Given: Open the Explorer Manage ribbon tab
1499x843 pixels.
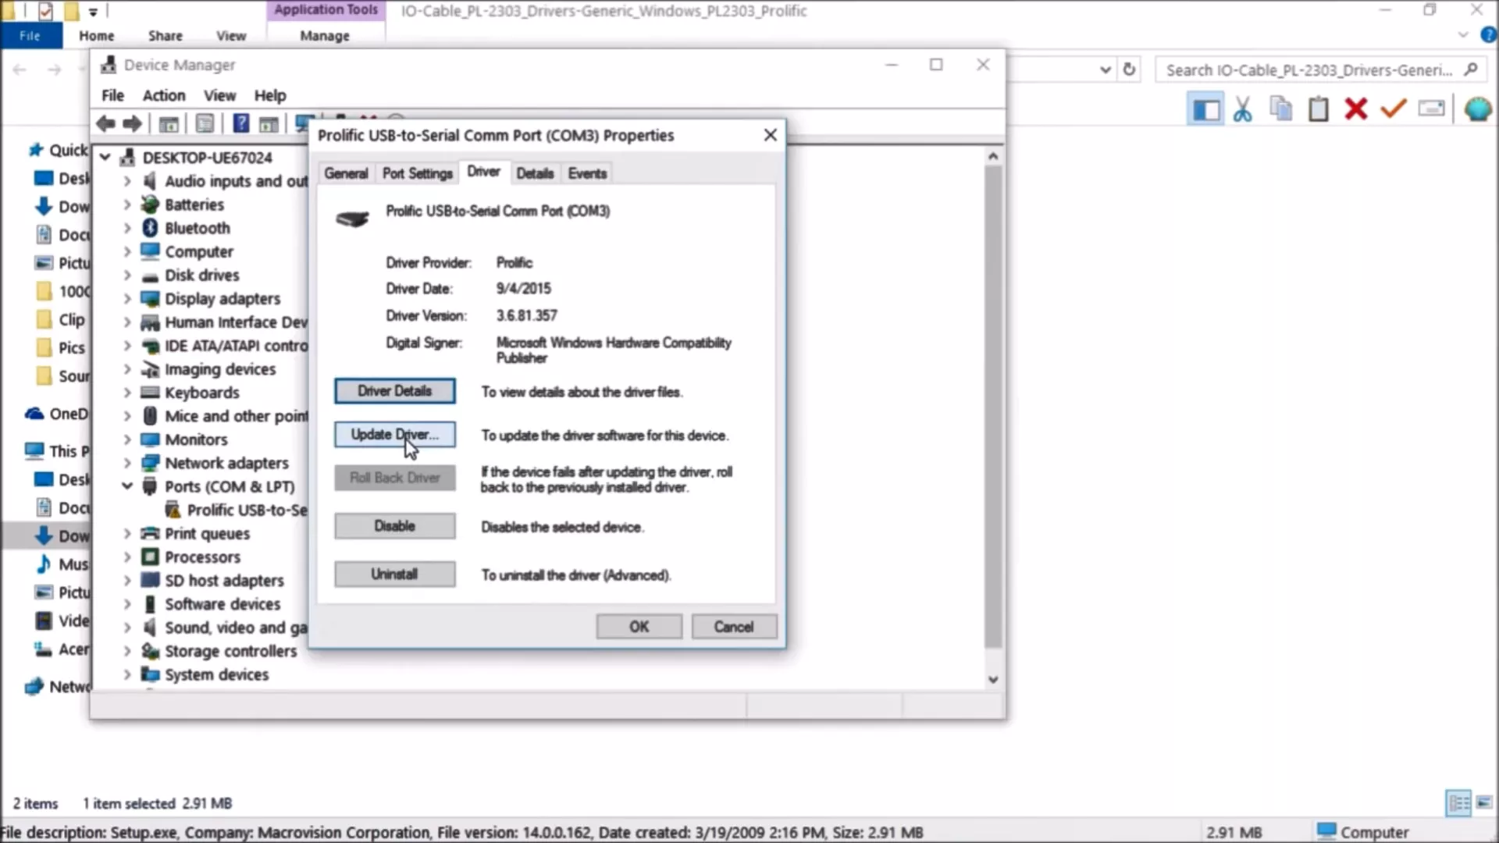Looking at the screenshot, I should [325, 36].
